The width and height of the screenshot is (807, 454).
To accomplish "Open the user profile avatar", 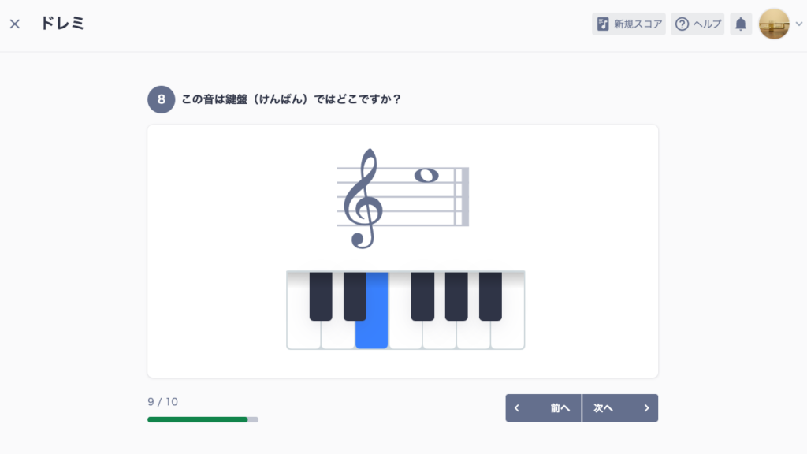I will (774, 24).
